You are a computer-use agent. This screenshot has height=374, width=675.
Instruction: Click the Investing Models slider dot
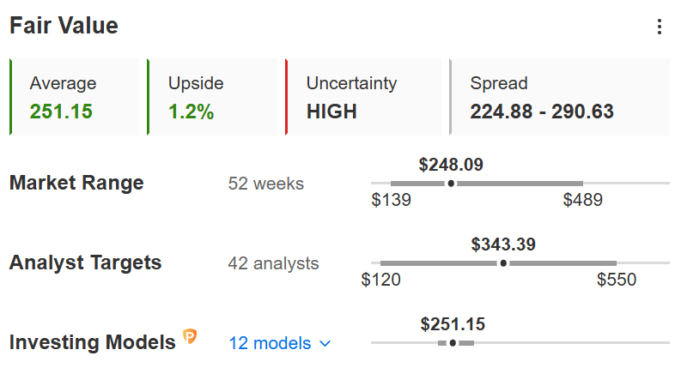[x=453, y=343]
